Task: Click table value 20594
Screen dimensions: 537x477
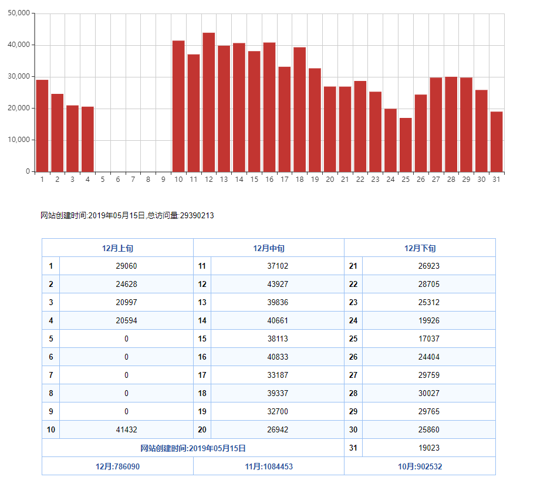Action: pyautogui.click(x=126, y=320)
